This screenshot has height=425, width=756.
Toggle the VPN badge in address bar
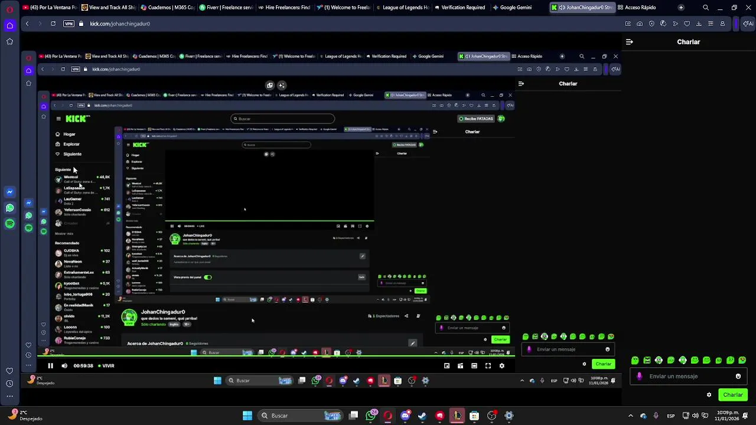[x=69, y=24]
